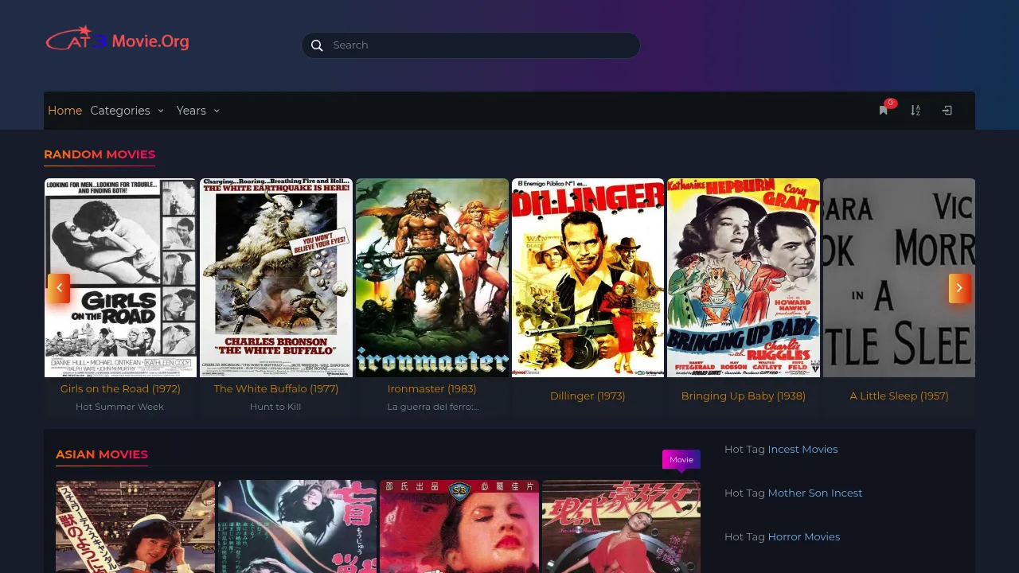This screenshot has width=1019, height=573.
Task: Go to the Home menu item
Action: pyautogui.click(x=64, y=111)
